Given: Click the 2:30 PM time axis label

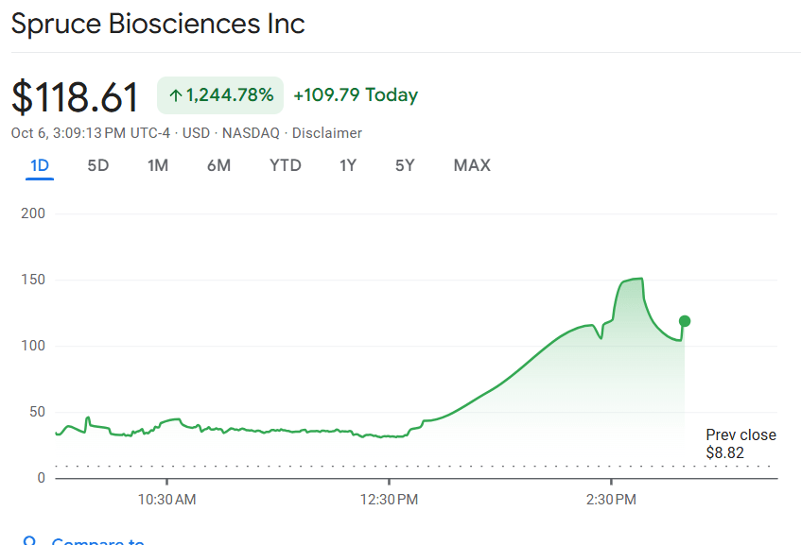Looking at the screenshot, I should click(x=613, y=499).
